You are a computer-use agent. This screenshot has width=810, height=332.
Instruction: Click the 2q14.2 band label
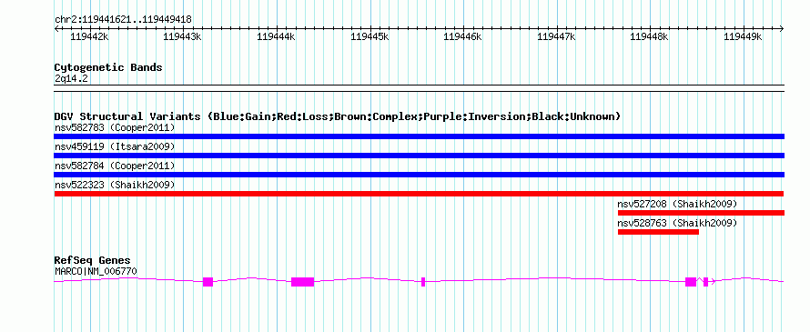[71, 79]
